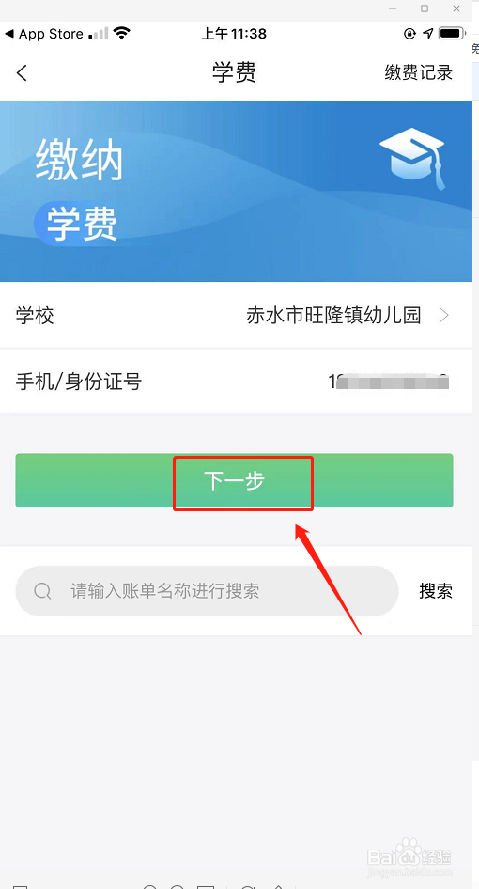The height and width of the screenshot is (889, 479).
Task: Tap the cellular signal bars icon
Action: [99, 34]
